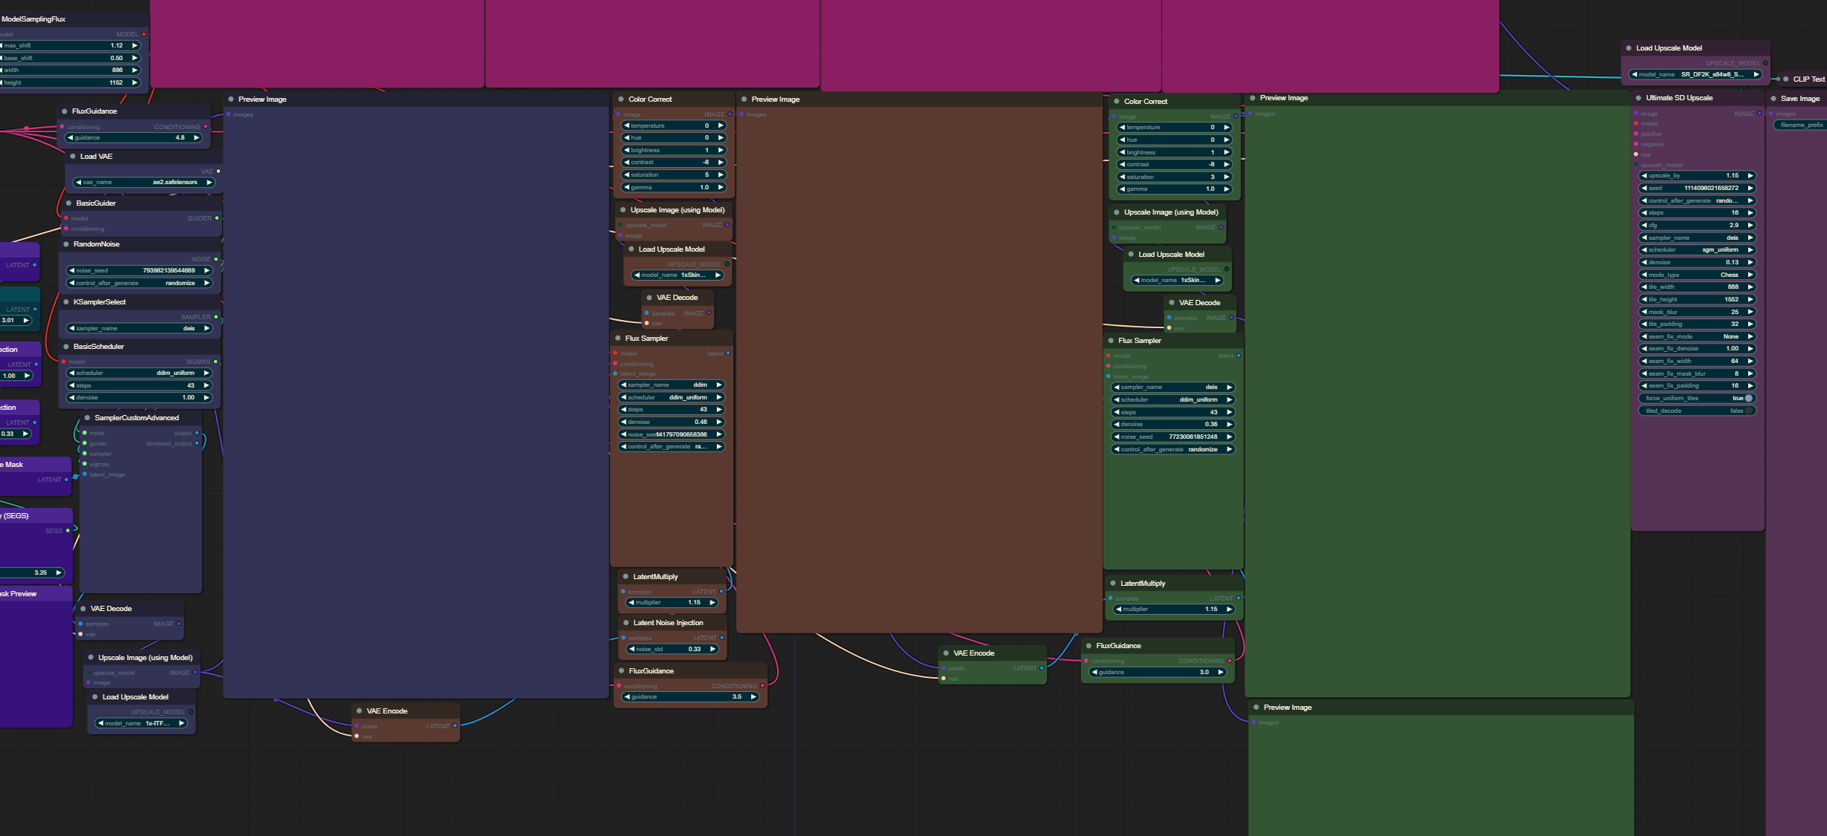Screen dimensions: 1827x836
Task: Open the vae_name ae2.safetensors selector
Action: click(x=143, y=183)
